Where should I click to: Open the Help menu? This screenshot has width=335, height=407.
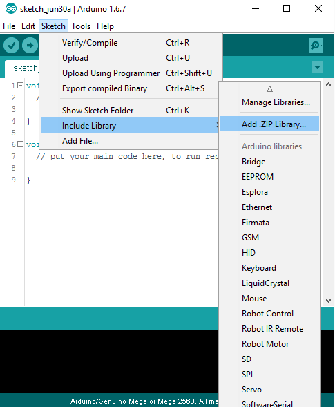105,26
